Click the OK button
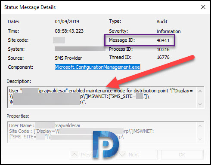This screenshot has width=211, height=165. [182, 155]
